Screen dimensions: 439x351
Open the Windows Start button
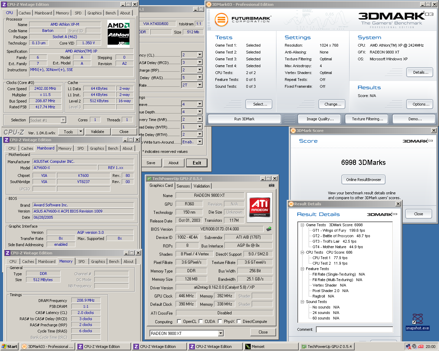point(10,347)
